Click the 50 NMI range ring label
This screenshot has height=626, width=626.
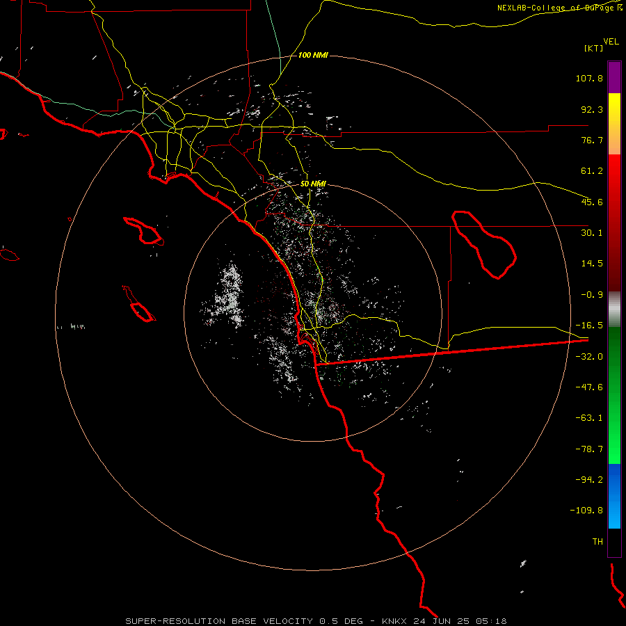(313, 184)
